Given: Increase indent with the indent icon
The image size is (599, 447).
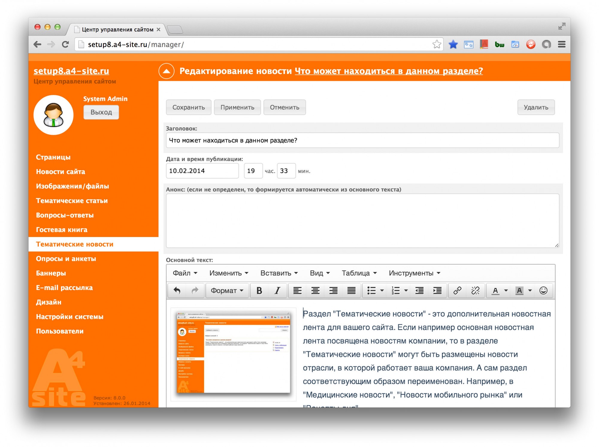Looking at the screenshot, I should point(437,290).
